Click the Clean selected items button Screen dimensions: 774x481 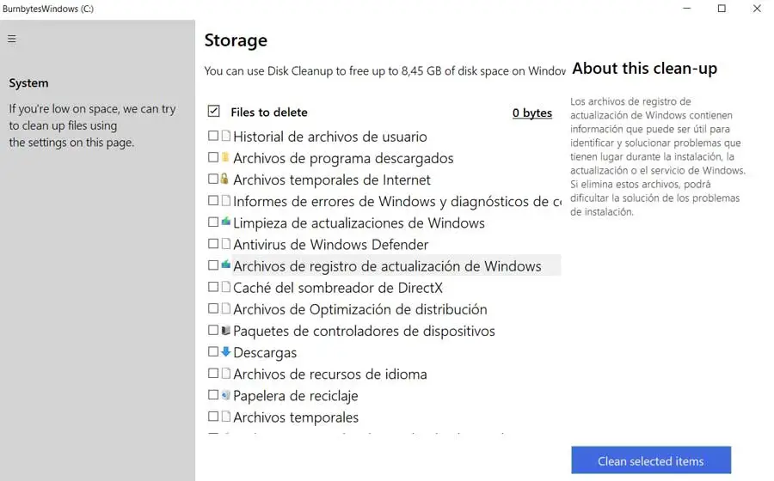[651, 461]
